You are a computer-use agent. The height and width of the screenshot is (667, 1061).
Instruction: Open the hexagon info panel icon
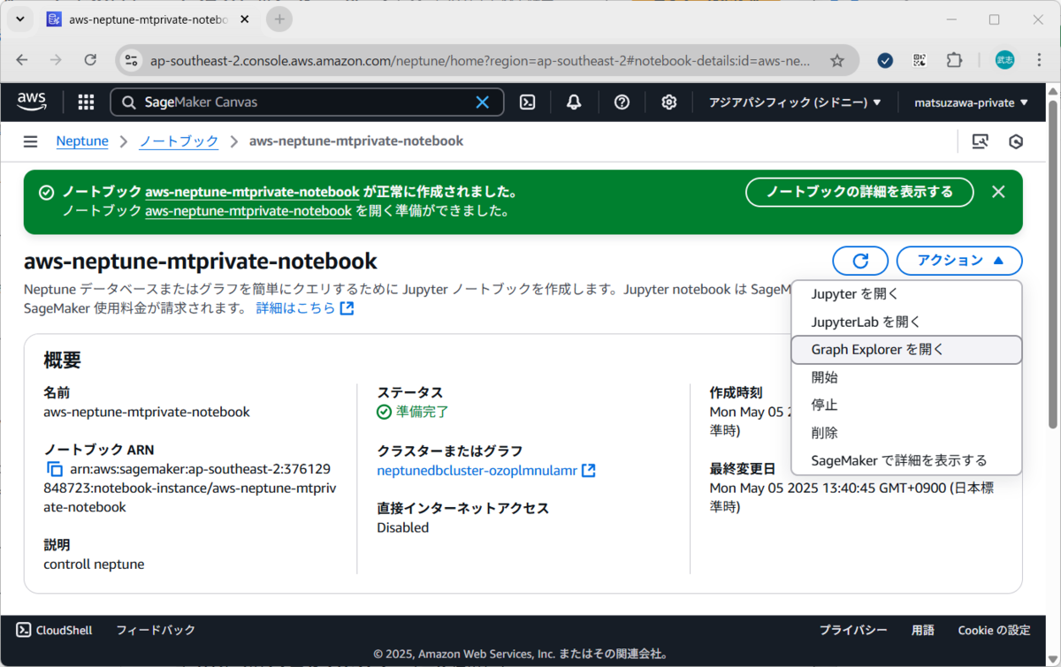pos(1016,141)
